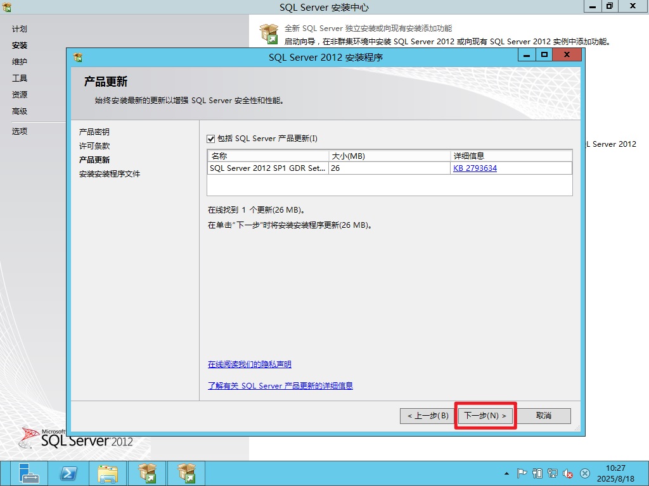Click the circled X tray icon

[x=584, y=473]
